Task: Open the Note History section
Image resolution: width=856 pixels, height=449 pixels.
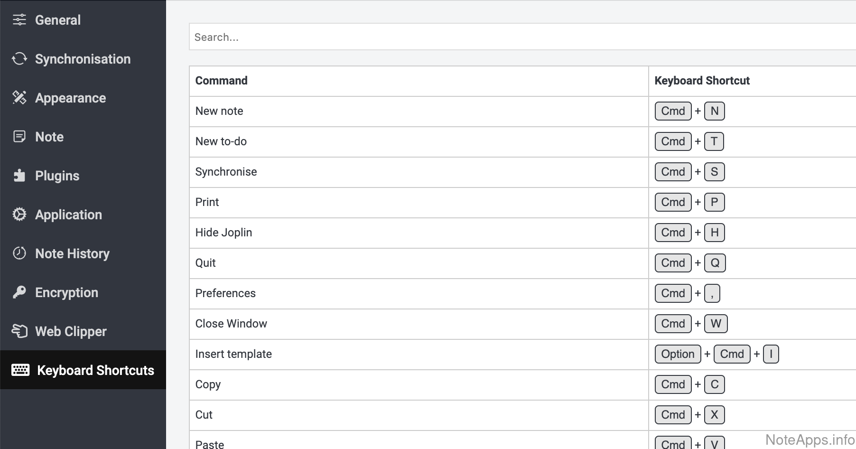Action: pos(72,253)
